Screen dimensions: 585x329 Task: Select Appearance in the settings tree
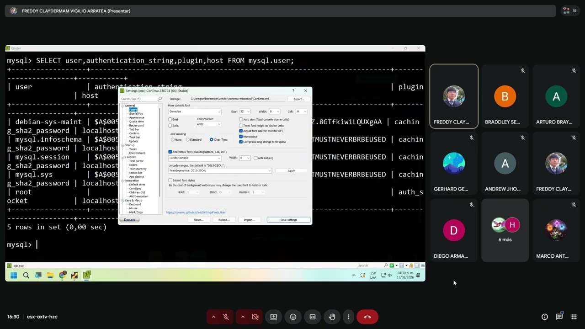(137, 117)
